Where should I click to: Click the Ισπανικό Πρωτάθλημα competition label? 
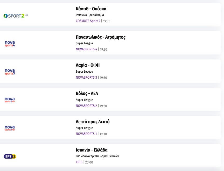(90, 15)
